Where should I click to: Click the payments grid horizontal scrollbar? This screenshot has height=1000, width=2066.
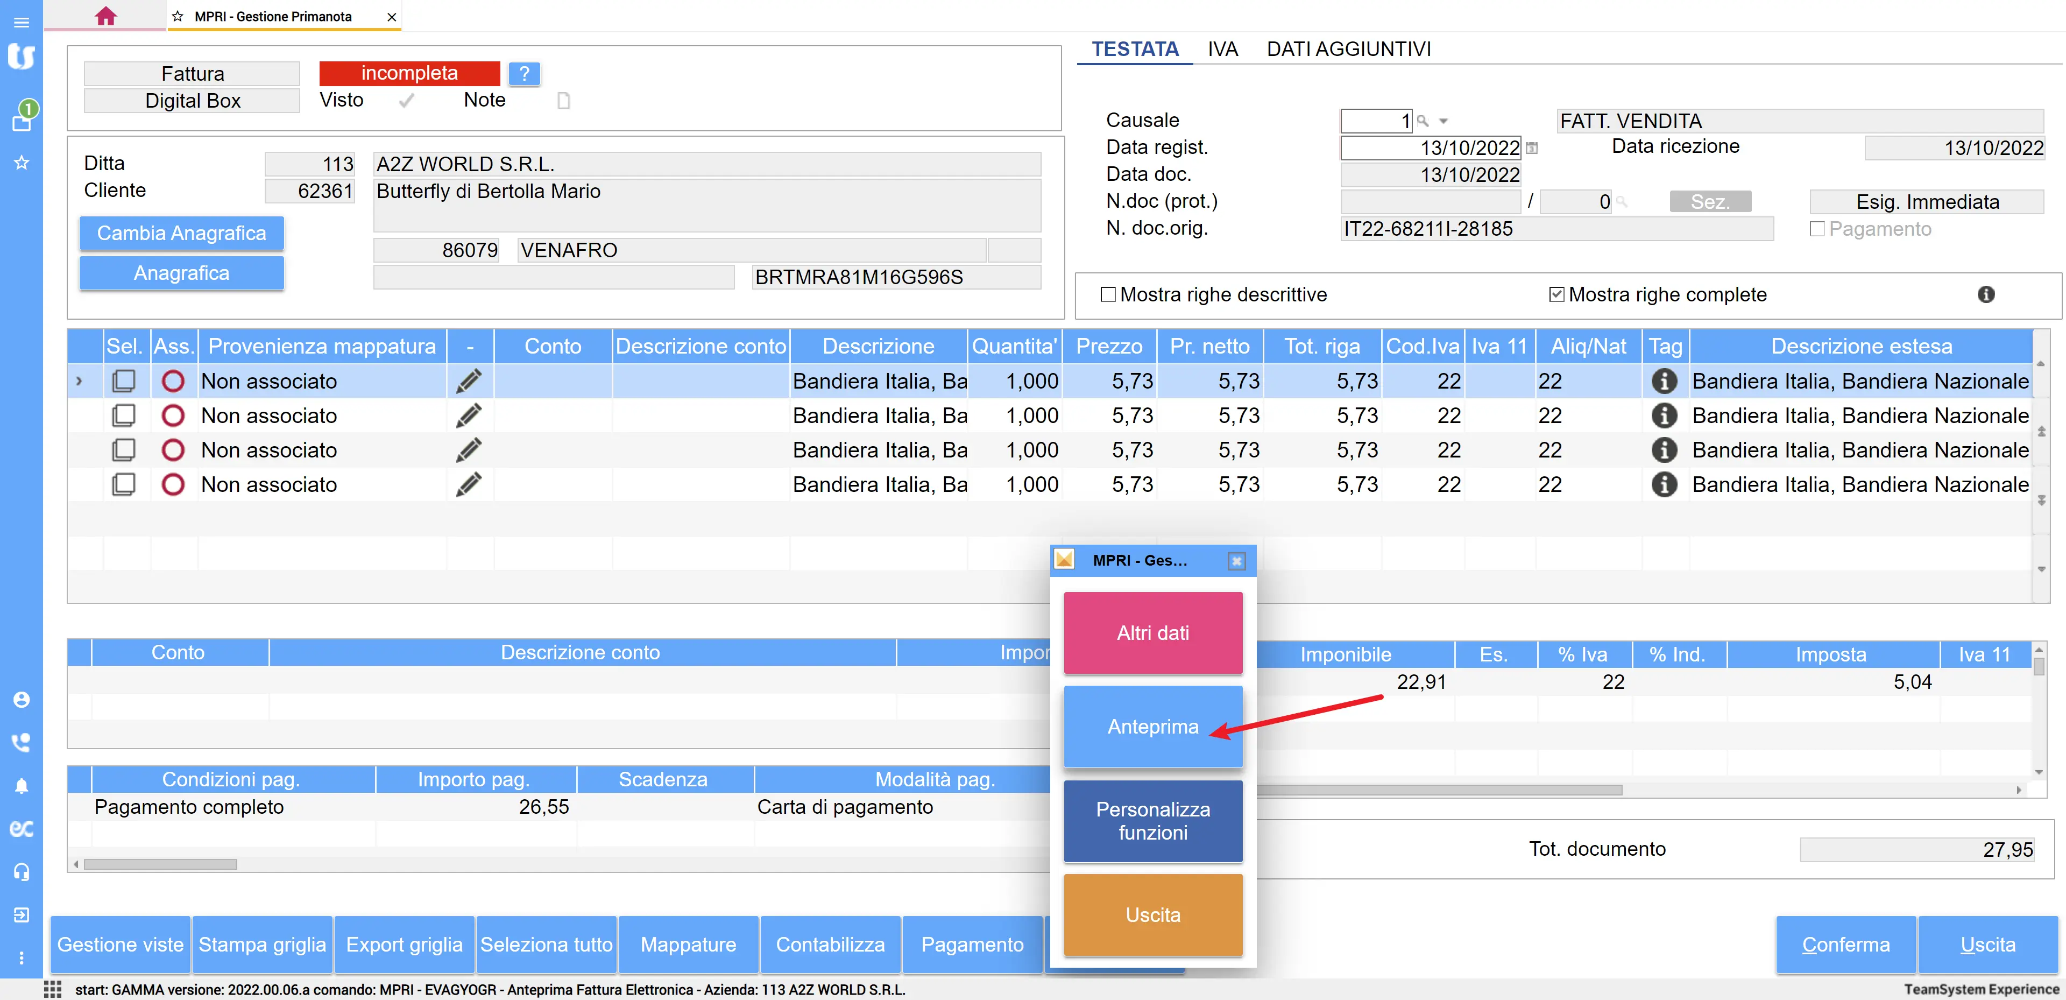(x=160, y=864)
